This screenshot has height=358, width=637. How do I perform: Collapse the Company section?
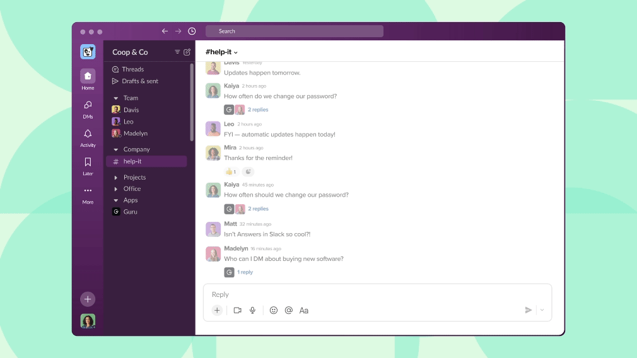click(x=116, y=150)
